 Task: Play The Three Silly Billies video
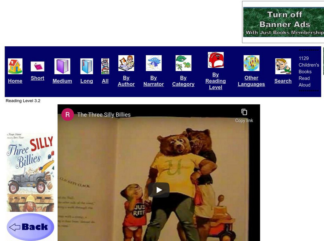pos(159,190)
